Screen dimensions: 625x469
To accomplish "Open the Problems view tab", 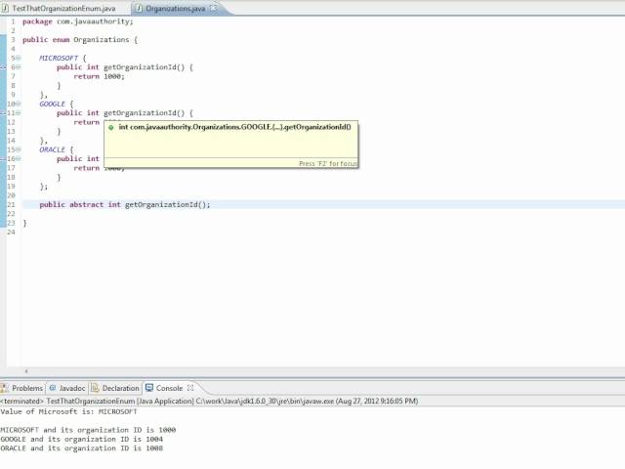I will coord(22,388).
